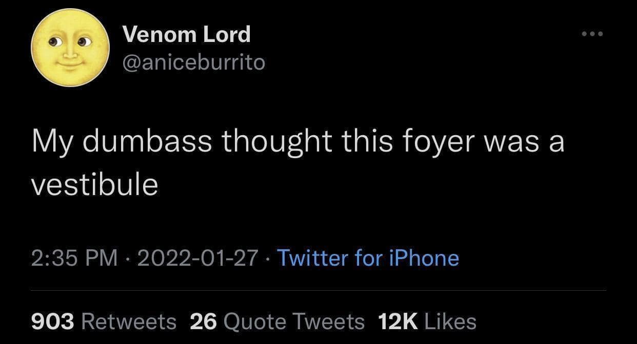Screen dimensions: 637x344
Task: Click the word "vestibule" in the tweet
Action: tap(94, 184)
